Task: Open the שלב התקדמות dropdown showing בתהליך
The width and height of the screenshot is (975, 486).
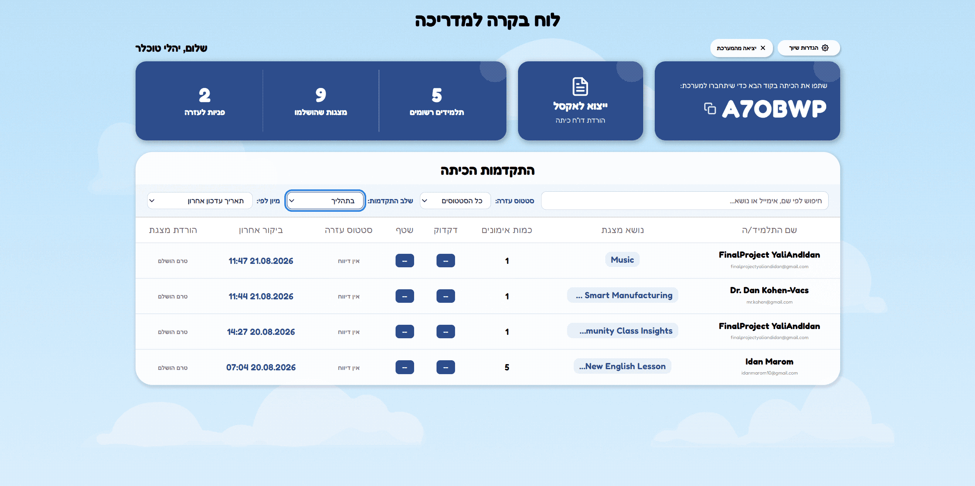Action: tap(325, 201)
